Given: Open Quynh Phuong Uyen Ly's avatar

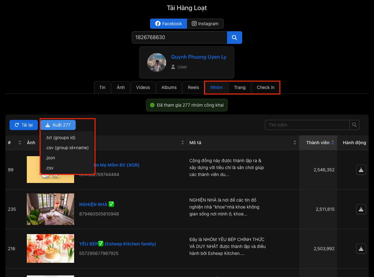Looking at the screenshot, I should point(157,62).
